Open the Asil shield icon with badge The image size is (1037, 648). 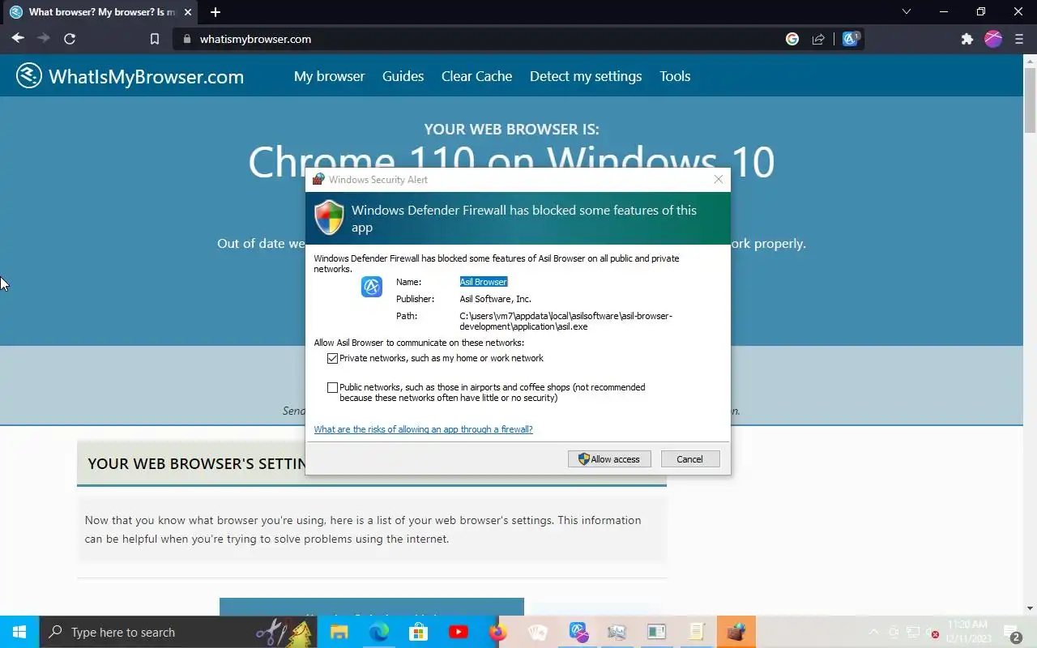point(851,39)
